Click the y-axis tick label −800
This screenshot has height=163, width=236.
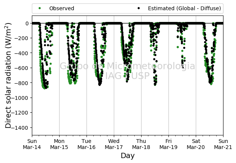tap(22, 83)
